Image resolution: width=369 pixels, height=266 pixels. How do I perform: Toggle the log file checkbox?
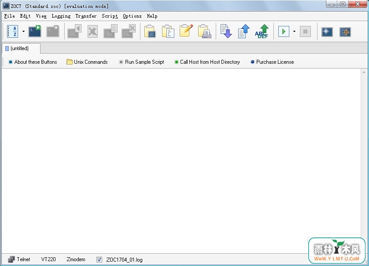coord(100,260)
